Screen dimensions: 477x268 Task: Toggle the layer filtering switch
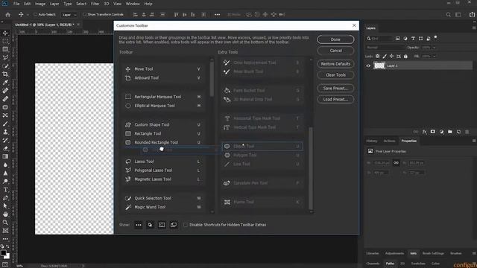(435, 38)
